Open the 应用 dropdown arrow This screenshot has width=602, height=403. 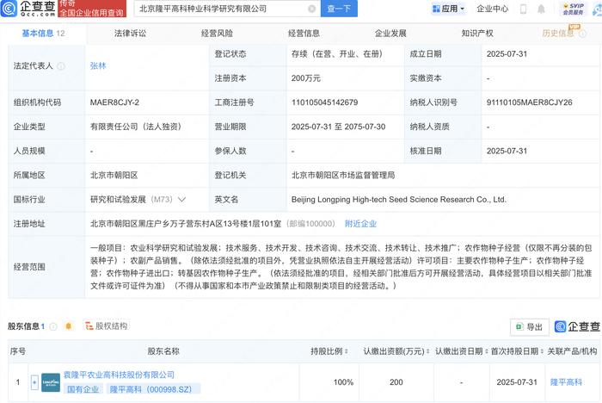click(463, 9)
